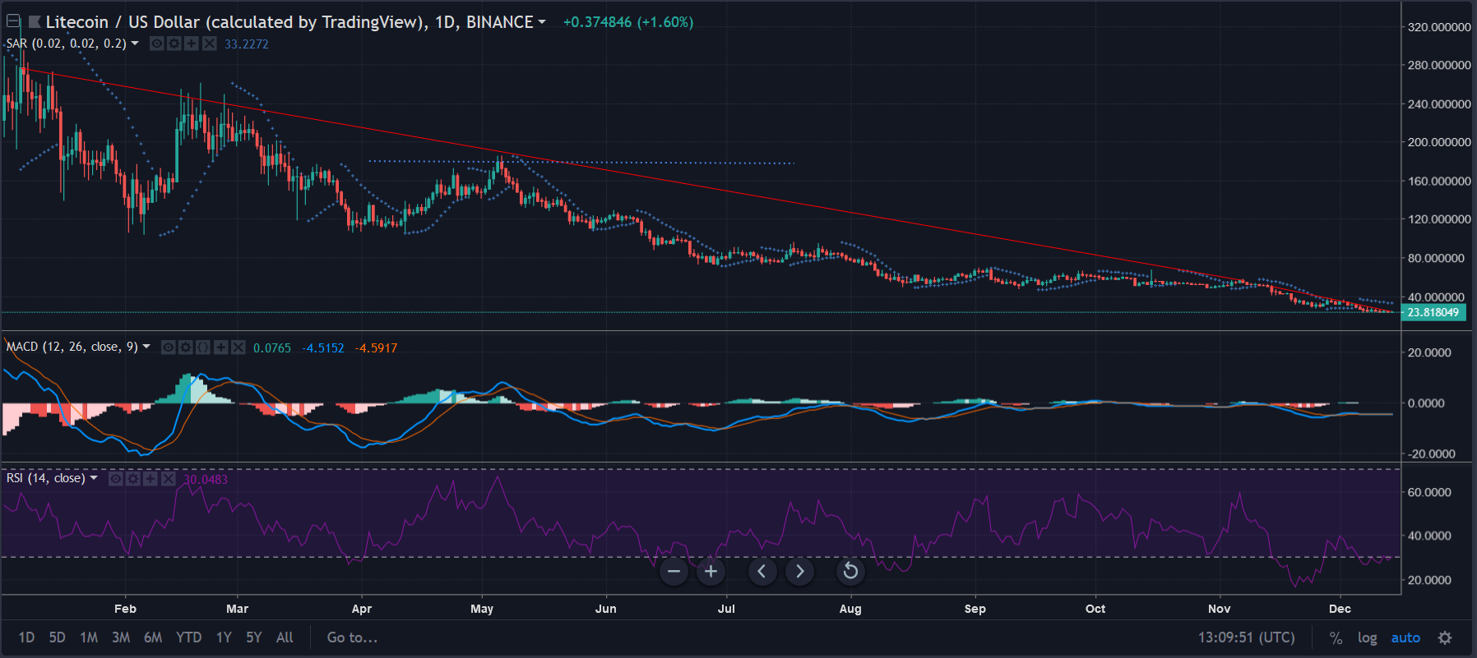View MACD source code braces icon
This screenshot has height=658, width=1477.
tap(203, 347)
